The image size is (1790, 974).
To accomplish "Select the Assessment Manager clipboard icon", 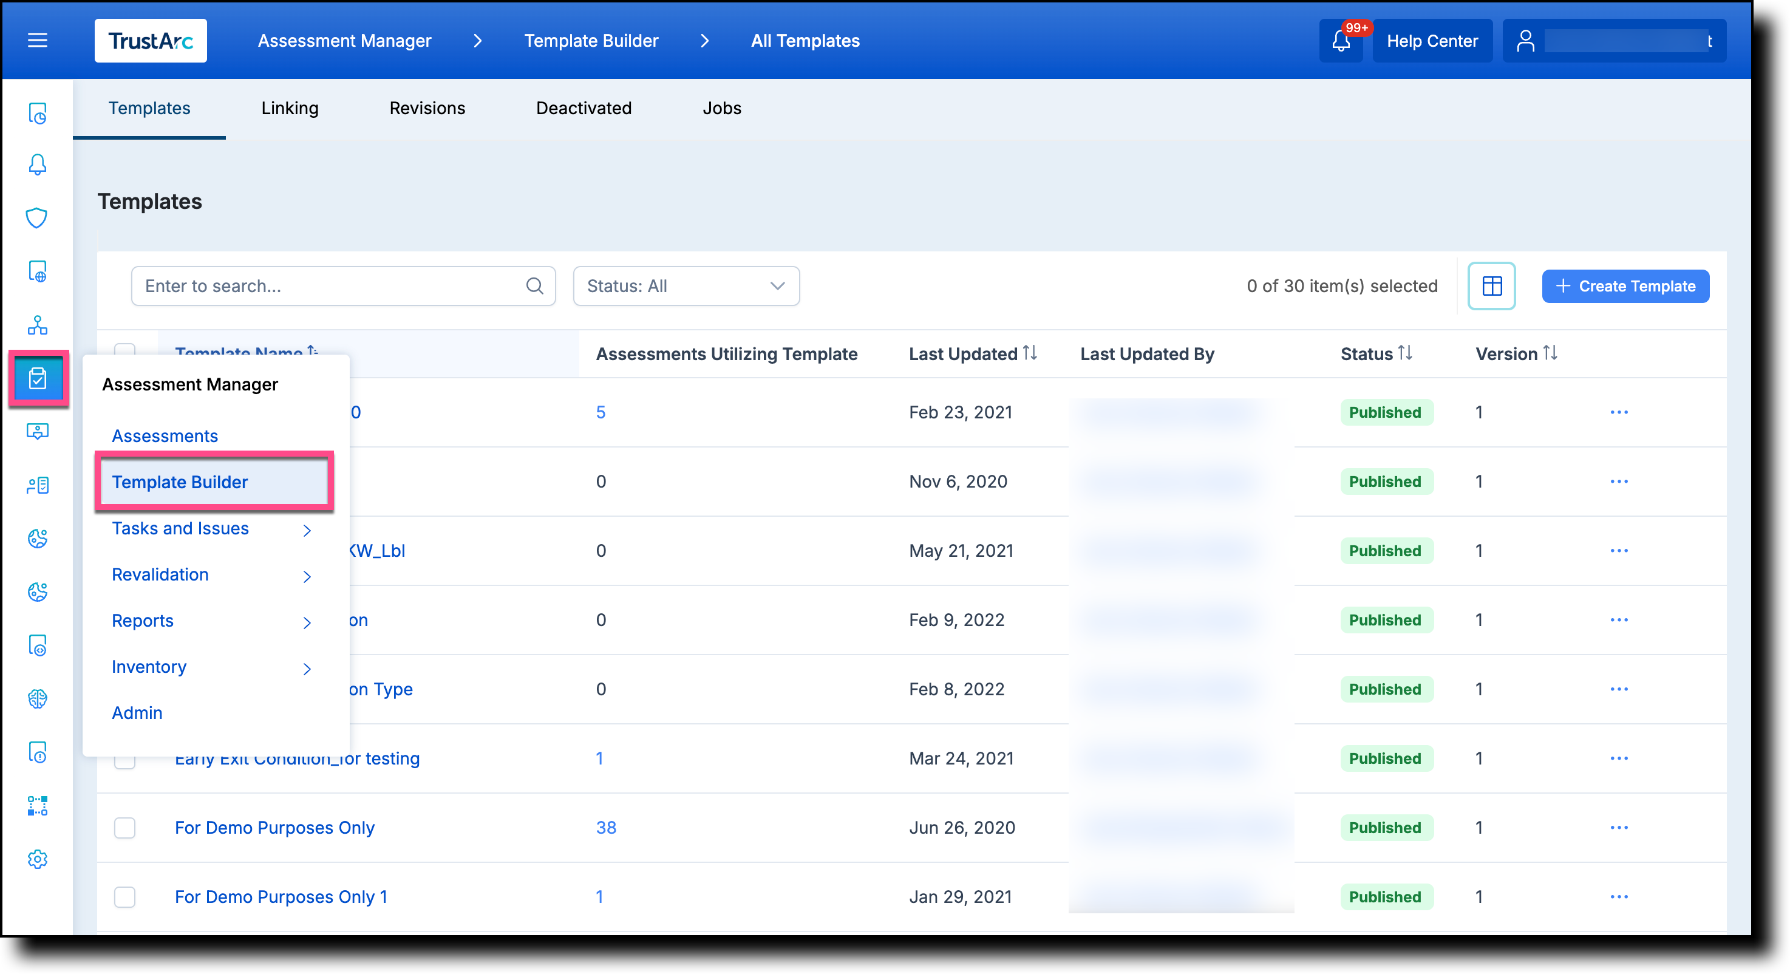I will [x=38, y=379].
